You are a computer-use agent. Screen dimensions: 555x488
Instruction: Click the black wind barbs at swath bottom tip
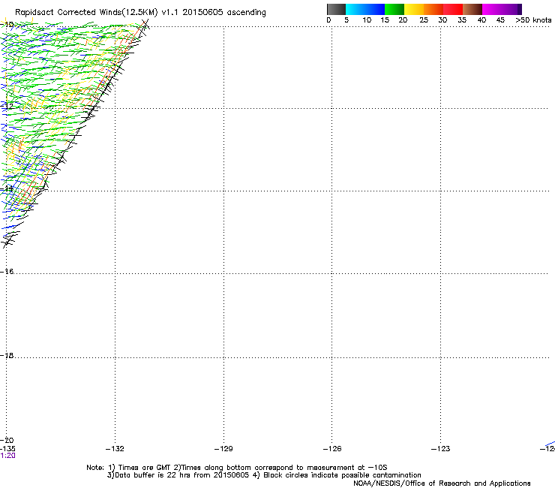point(10,239)
